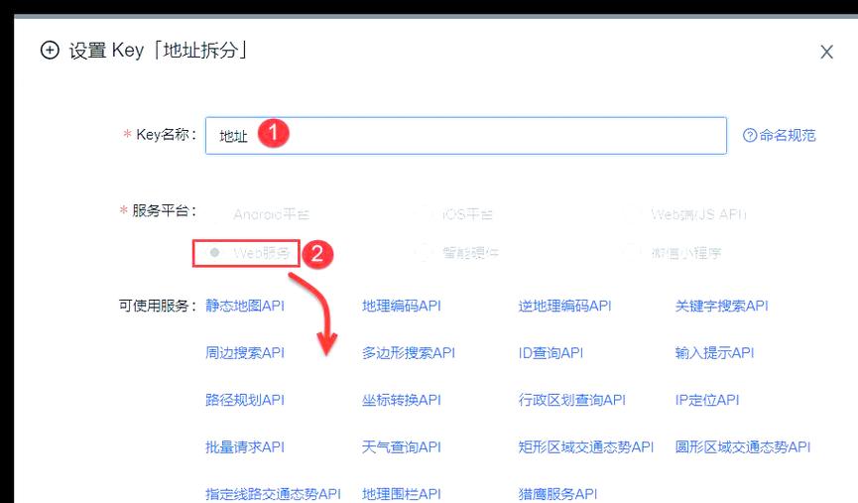The image size is (858, 503).
Task: Open the IP定位API link
Action: 707,400
